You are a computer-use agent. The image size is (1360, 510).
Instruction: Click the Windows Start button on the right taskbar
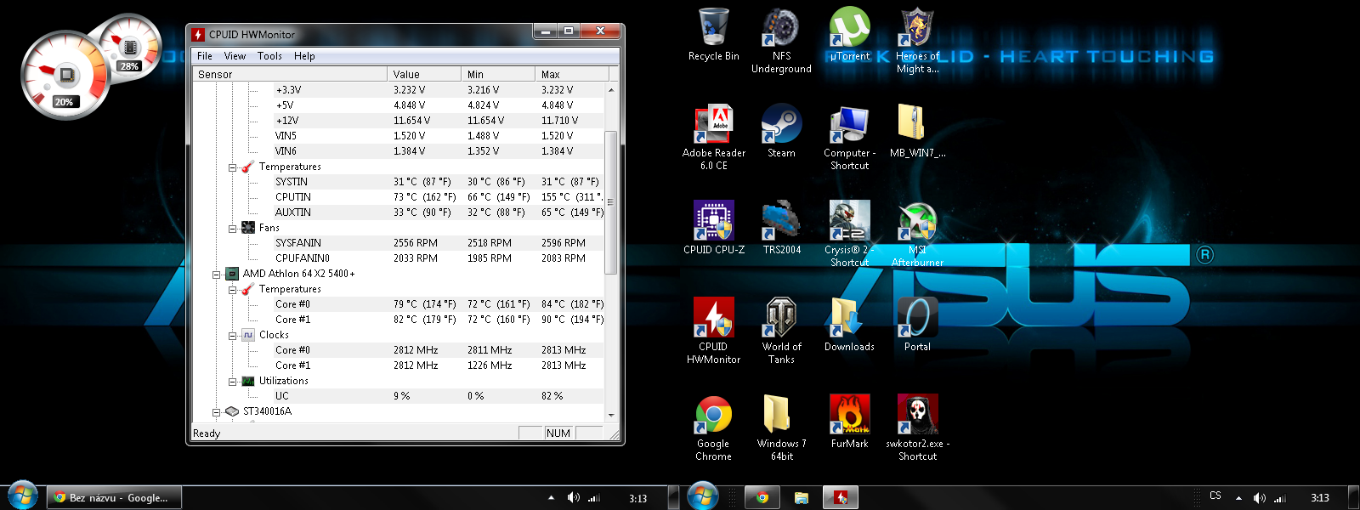(702, 496)
